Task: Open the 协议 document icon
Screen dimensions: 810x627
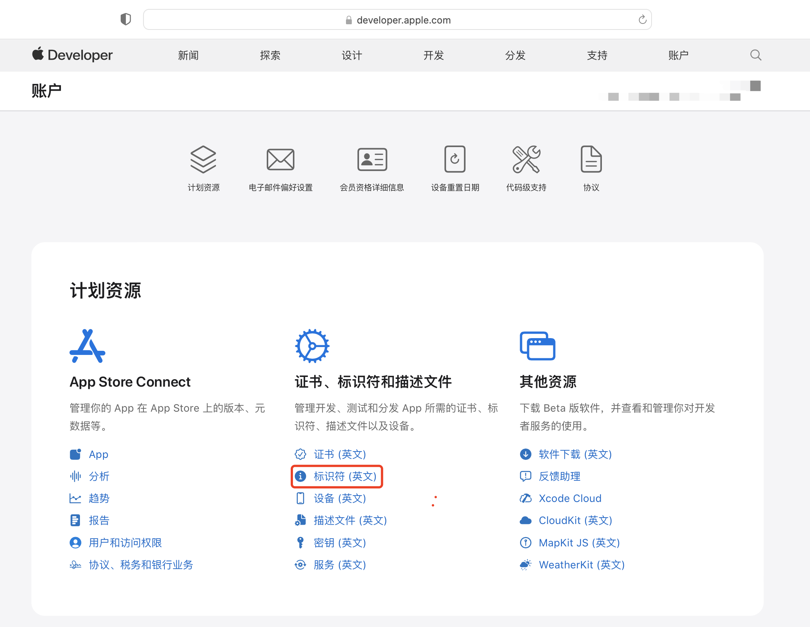Action: click(591, 159)
